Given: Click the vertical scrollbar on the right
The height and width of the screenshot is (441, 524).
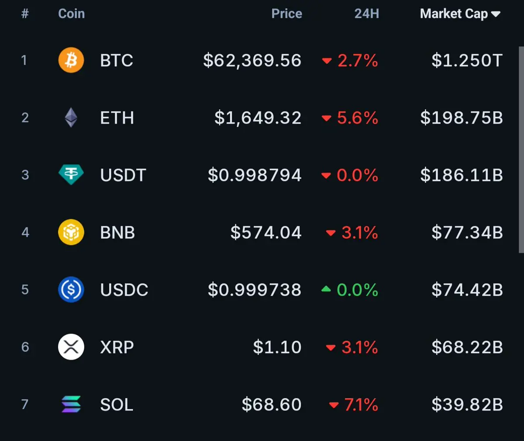Looking at the screenshot, I should tap(521, 149).
